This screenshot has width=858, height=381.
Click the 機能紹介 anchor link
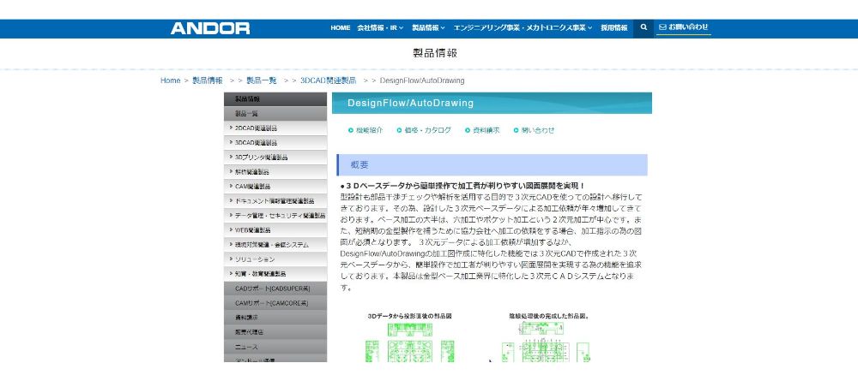pyautogui.click(x=366, y=130)
